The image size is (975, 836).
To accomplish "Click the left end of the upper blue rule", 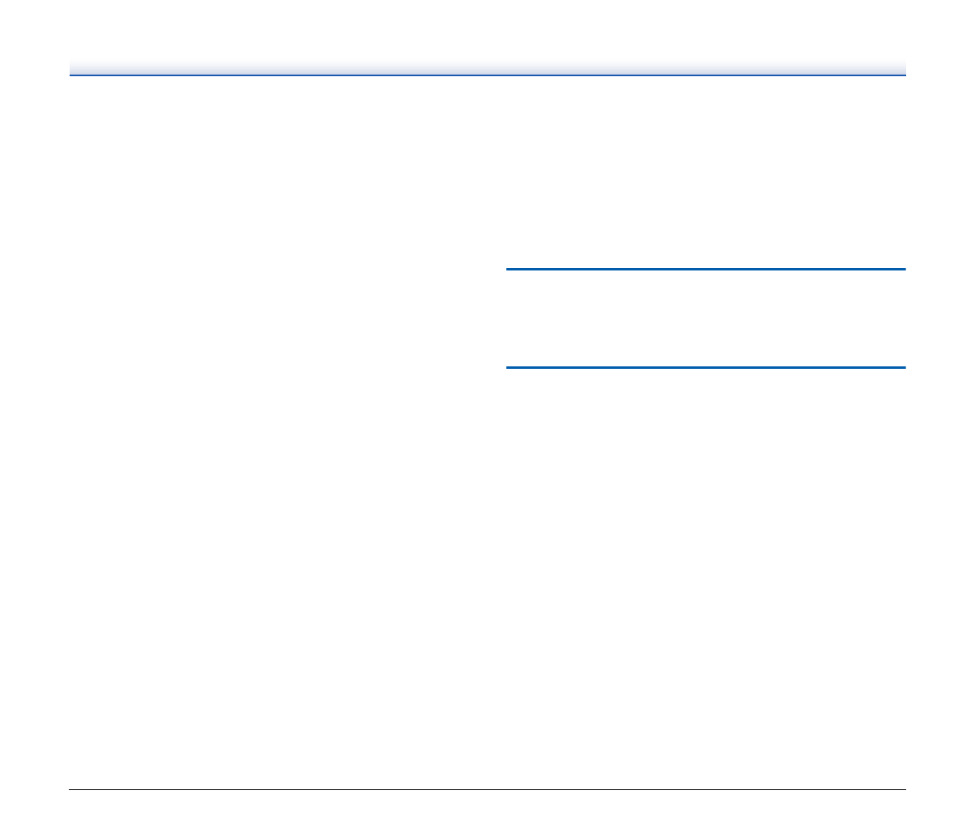I will (x=511, y=270).
